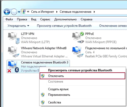Viewport: 127px width, 107px height.
Task: Select the local area connection icon
Action: [78, 52]
